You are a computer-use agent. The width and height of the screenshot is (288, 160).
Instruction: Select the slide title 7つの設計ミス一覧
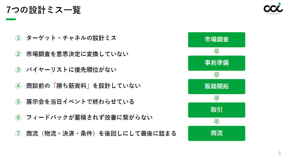(44, 10)
